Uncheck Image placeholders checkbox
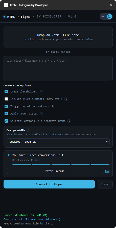Viewport: 116px width, 228px height. pyautogui.click(x=6, y=92)
